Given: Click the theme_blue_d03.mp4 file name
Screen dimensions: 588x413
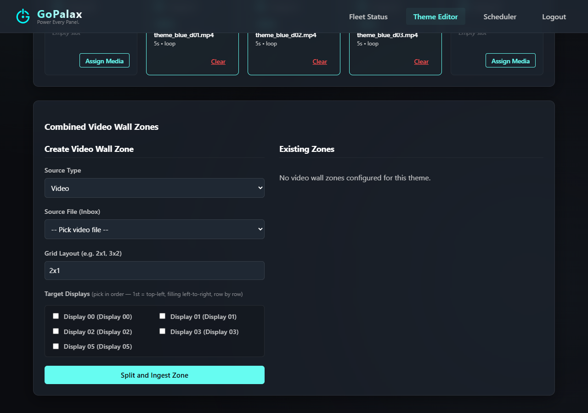Looking at the screenshot, I should [x=387, y=35].
